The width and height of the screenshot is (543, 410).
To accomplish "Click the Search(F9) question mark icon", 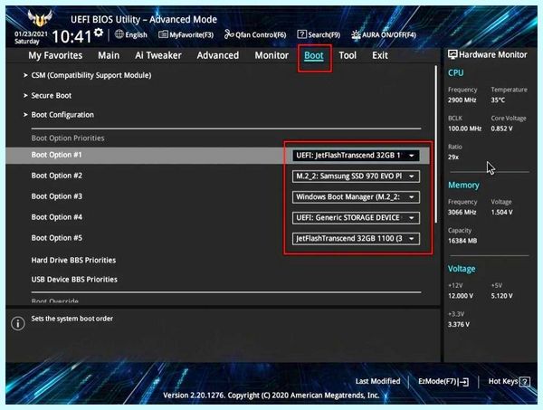I will tap(301, 34).
